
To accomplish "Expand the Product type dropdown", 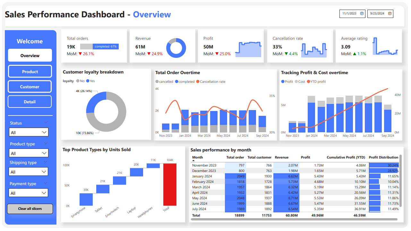I will click(x=29, y=153).
